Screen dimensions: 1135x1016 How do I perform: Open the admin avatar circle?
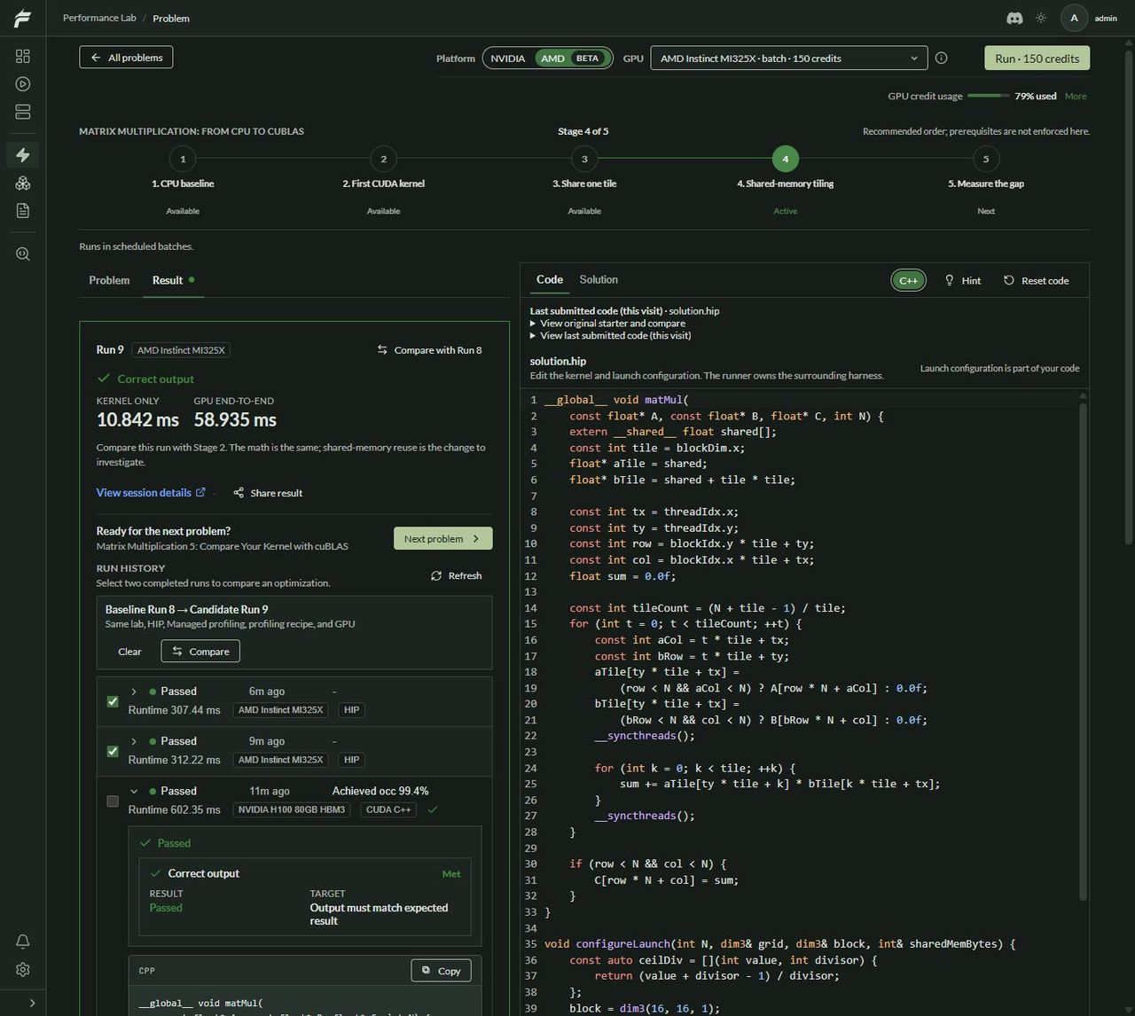point(1074,18)
